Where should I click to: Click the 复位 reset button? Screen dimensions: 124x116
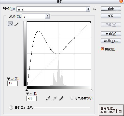pos(111,16)
